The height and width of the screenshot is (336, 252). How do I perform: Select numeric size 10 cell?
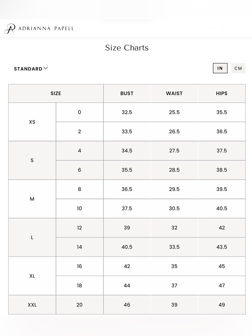(x=79, y=208)
